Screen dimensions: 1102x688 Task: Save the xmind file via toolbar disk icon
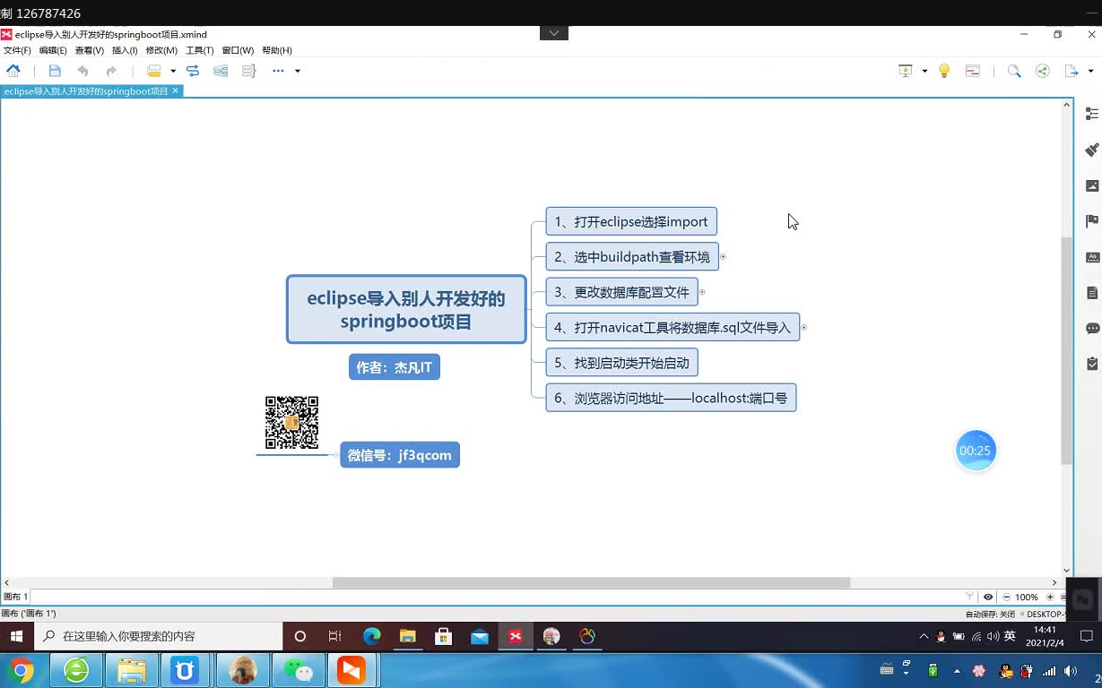click(x=55, y=71)
